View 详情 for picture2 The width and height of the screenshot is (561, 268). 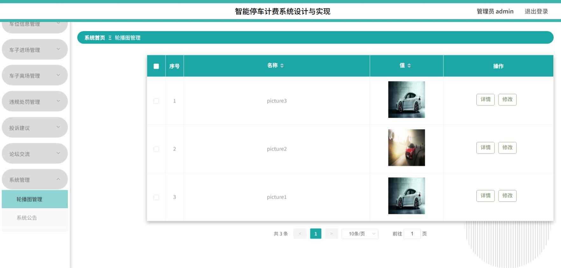pos(485,148)
